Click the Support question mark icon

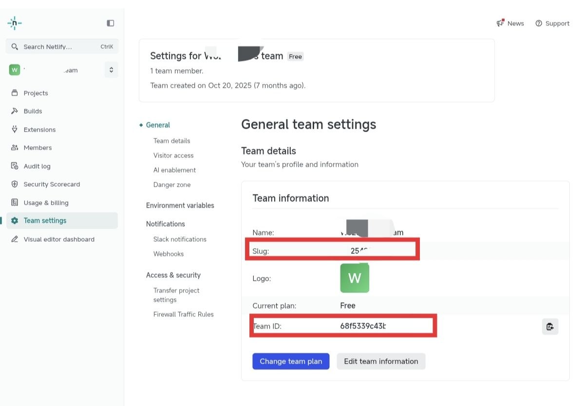pyautogui.click(x=539, y=23)
